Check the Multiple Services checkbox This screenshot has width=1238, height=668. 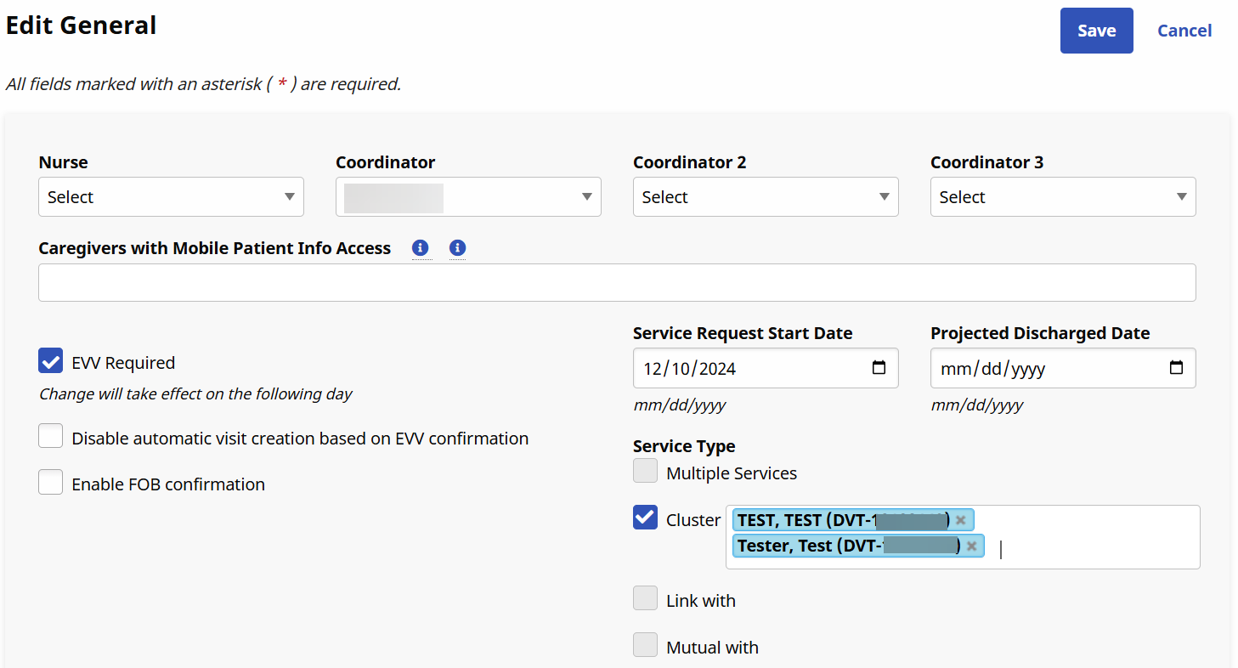[x=646, y=471]
